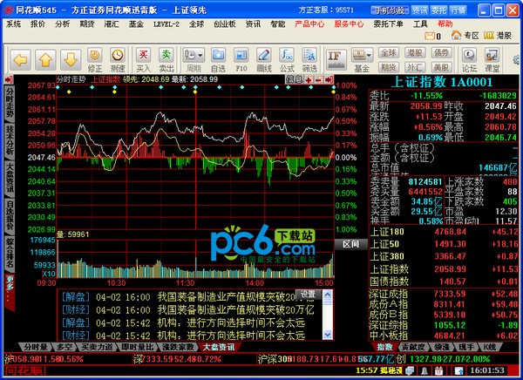
Task: Switch to the 多空 bottom tab
Action: [x=65, y=347]
